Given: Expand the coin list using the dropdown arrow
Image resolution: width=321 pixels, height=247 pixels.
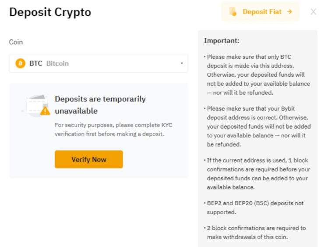Looking at the screenshot, I should (x=182, y=64).
